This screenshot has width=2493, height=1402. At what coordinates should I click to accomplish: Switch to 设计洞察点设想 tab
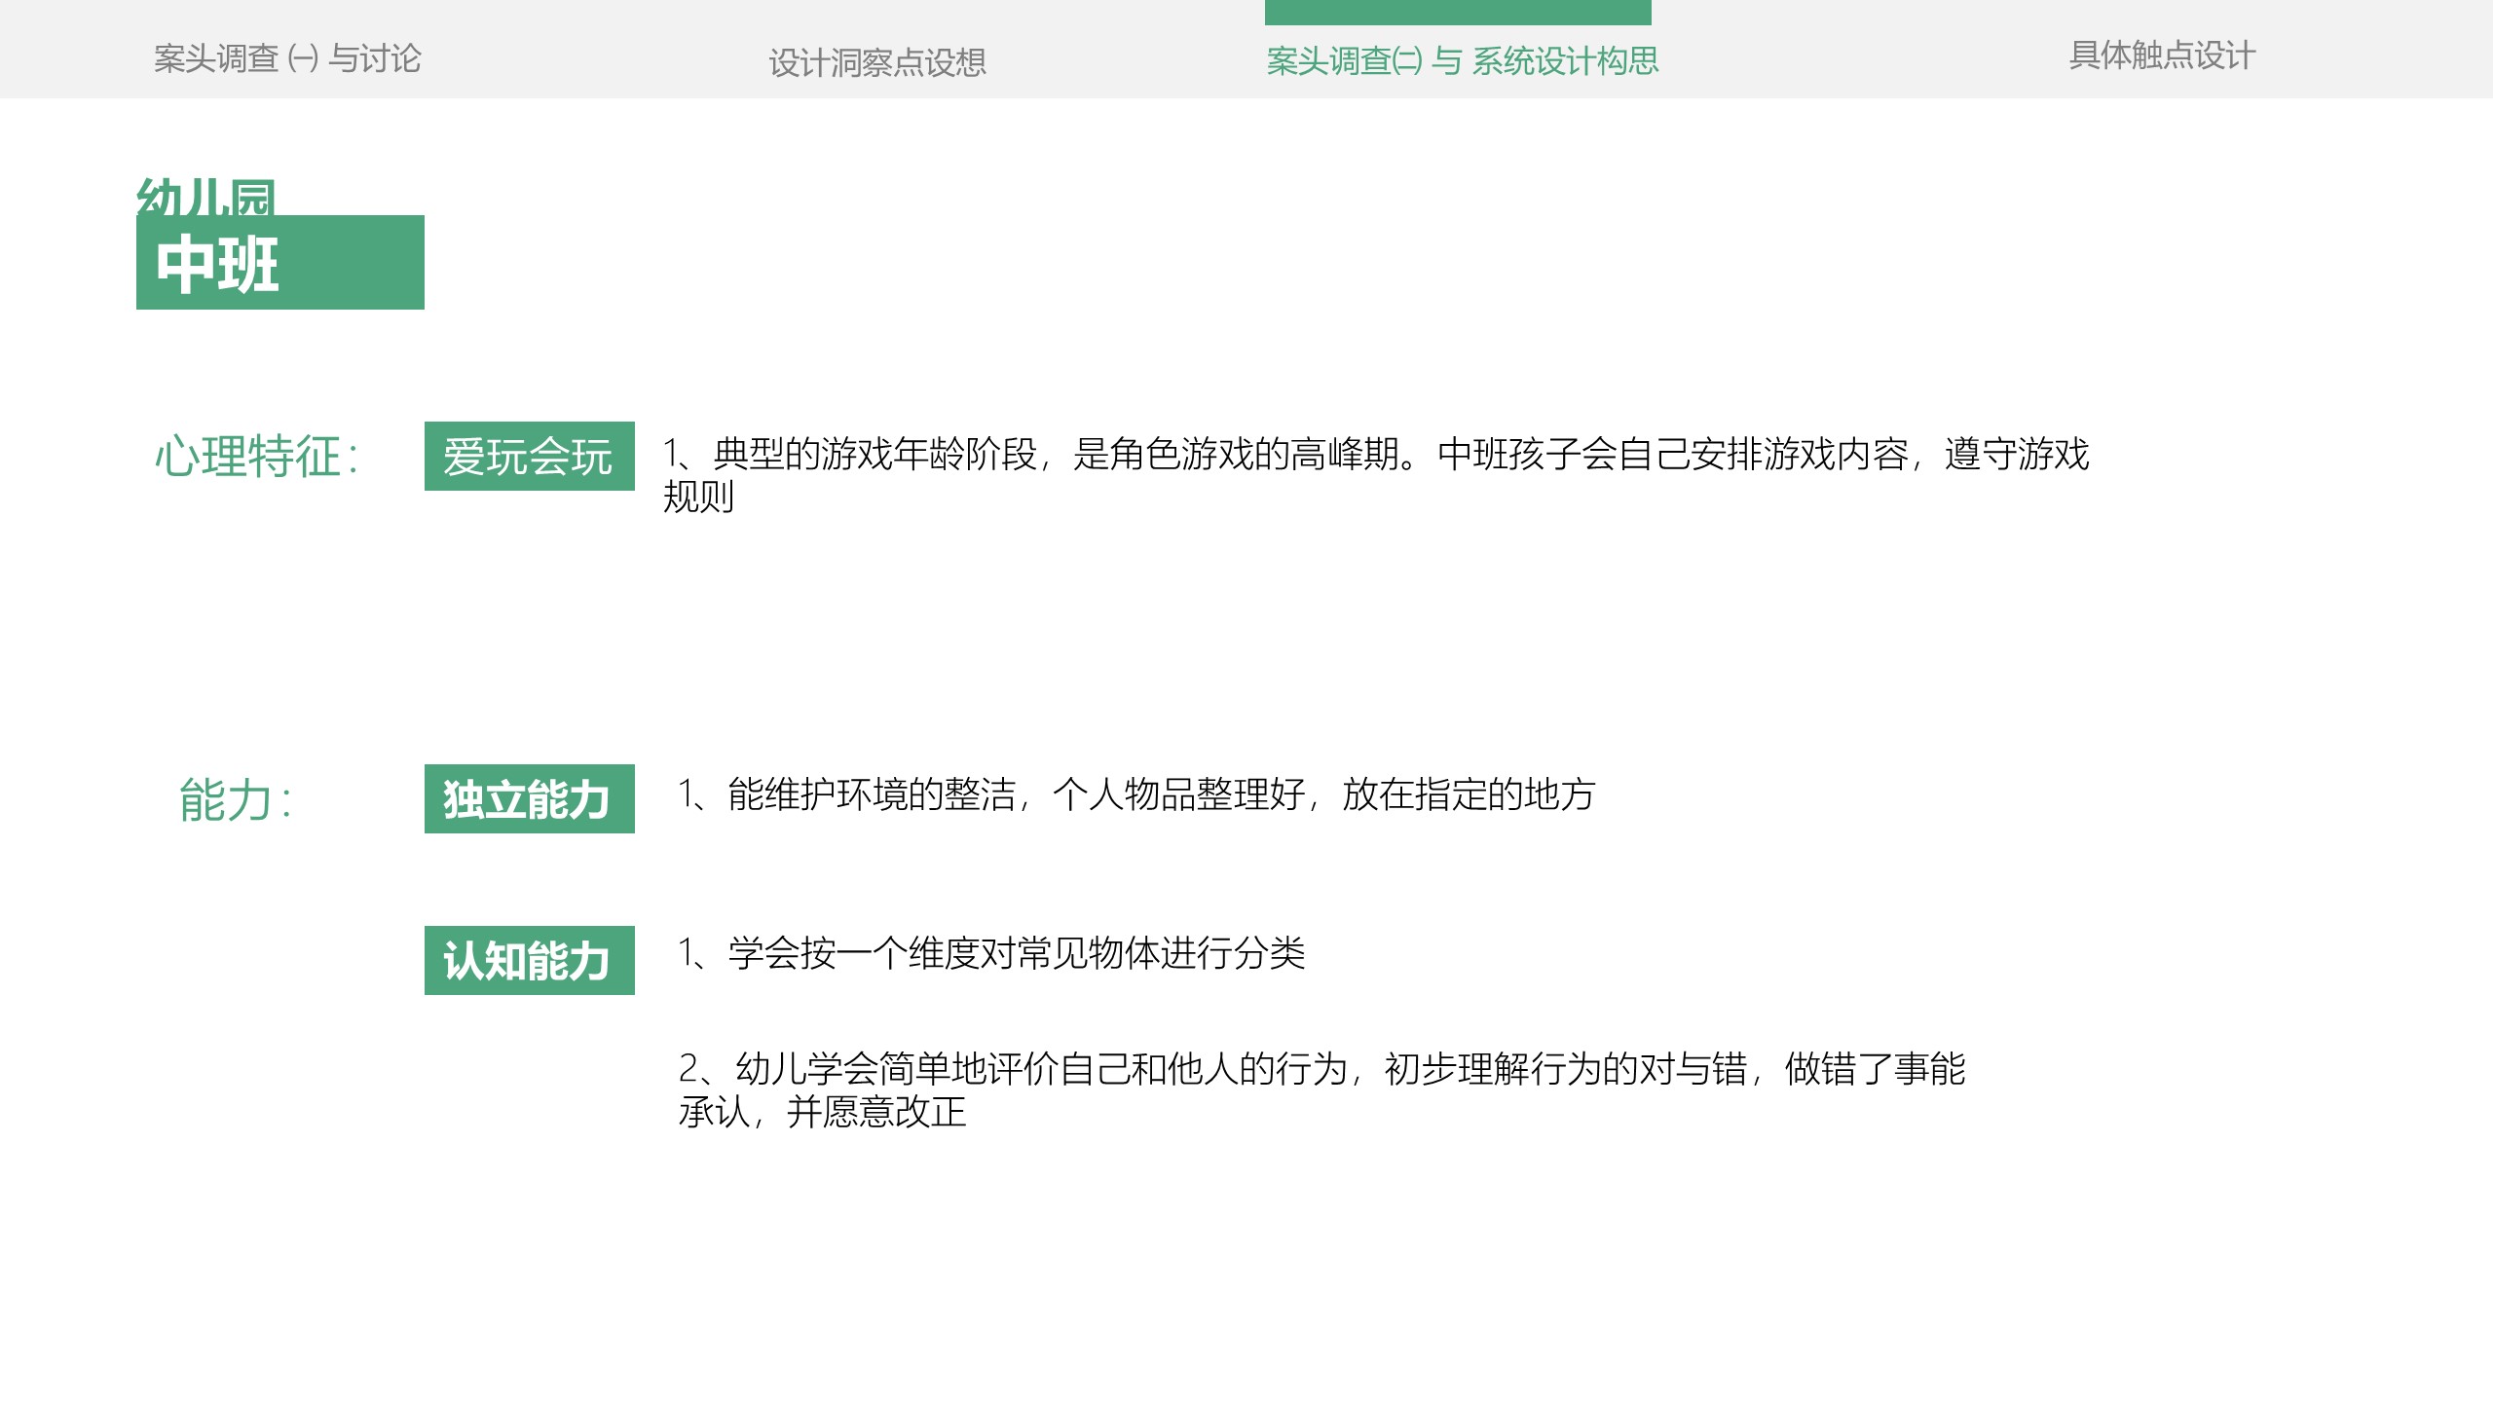(876, 62)
